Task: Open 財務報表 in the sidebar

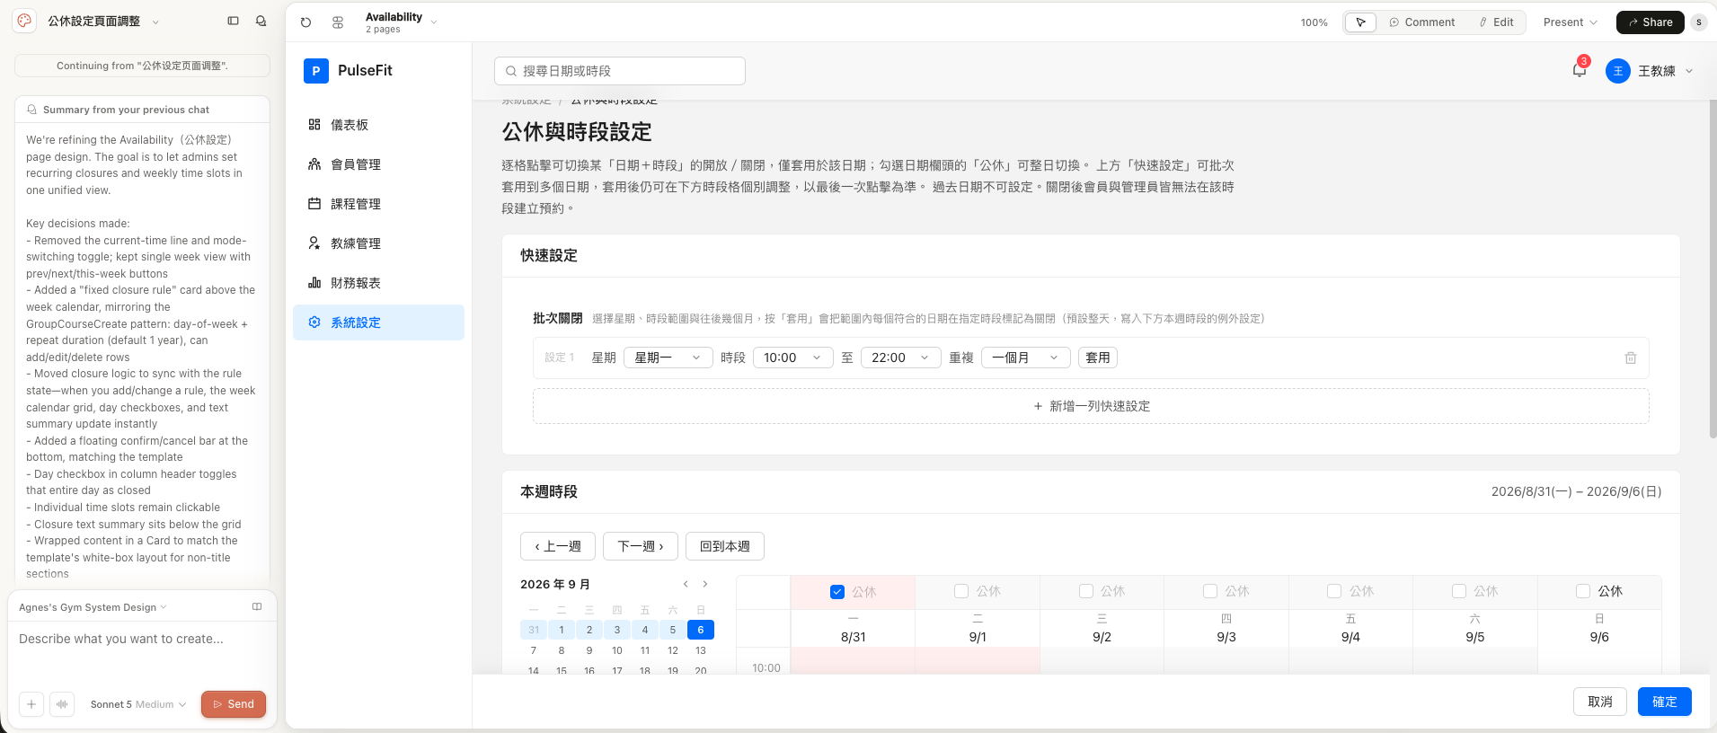Action: click(x=378, y=283)
